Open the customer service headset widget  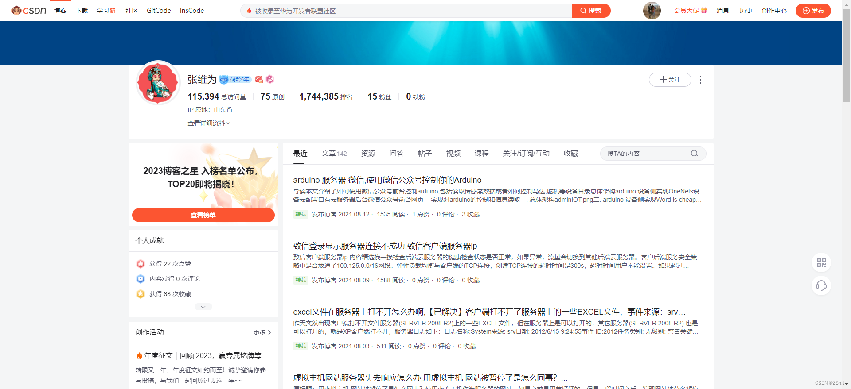point(821,285)
